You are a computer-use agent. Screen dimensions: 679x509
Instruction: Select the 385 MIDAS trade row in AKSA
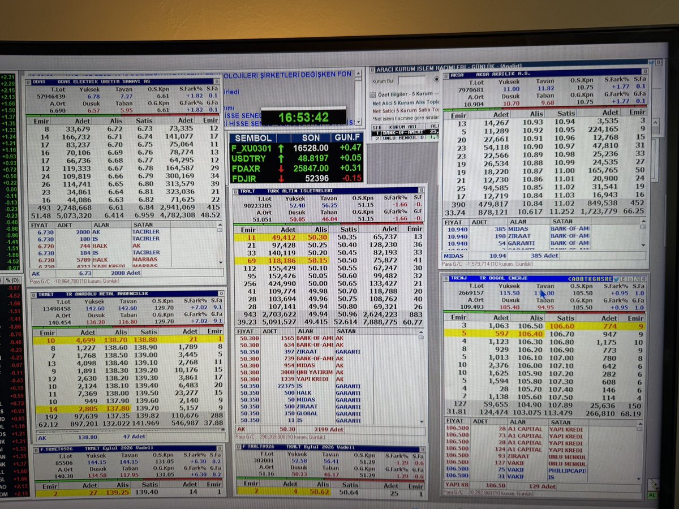point(515,228)
